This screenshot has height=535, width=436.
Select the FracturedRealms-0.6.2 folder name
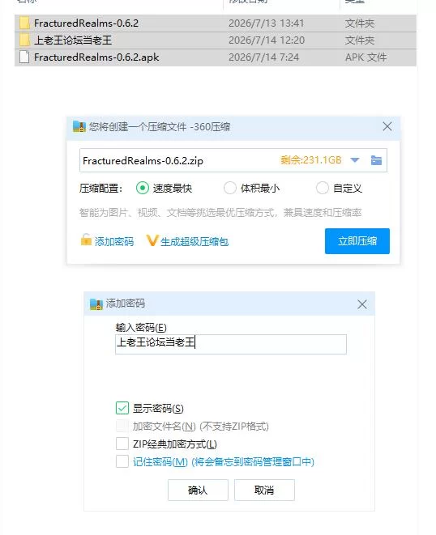click(86, 23)
